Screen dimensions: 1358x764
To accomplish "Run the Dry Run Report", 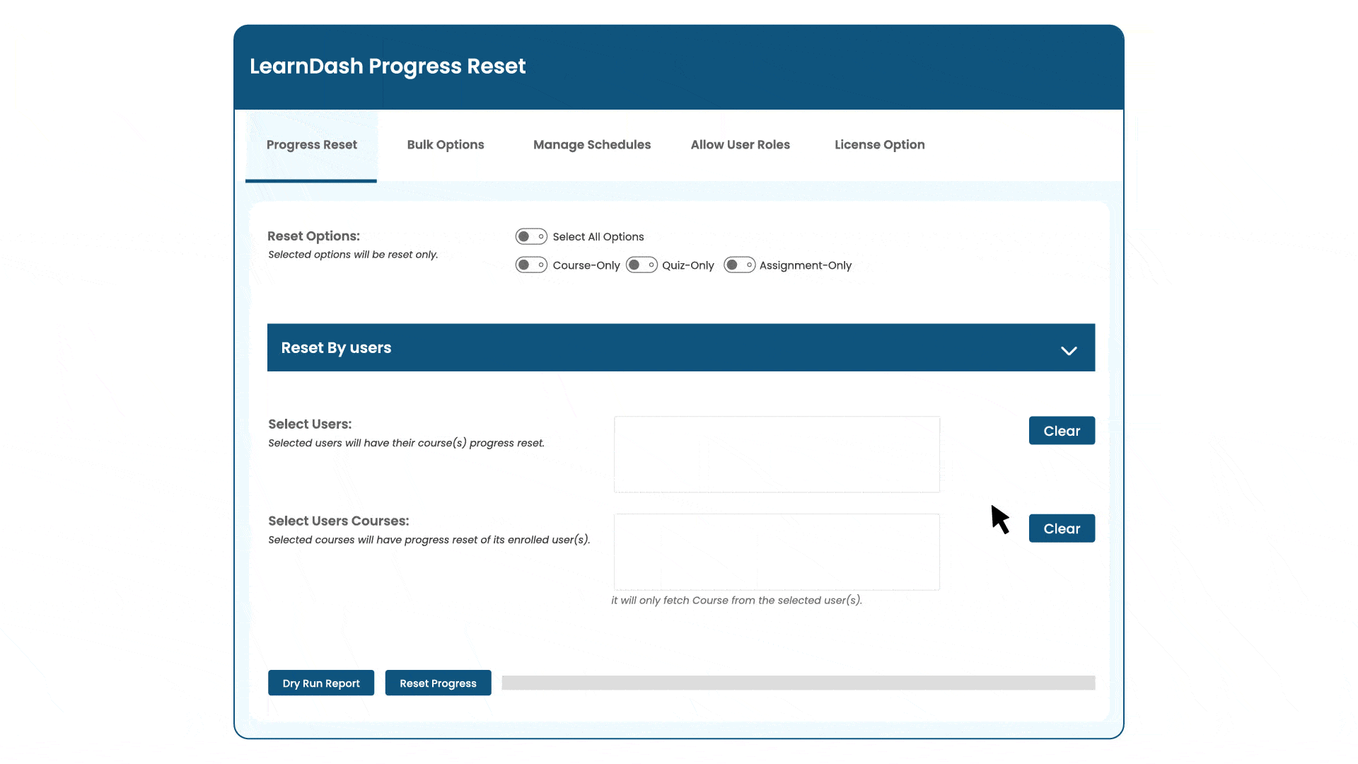I will point(321,683).
